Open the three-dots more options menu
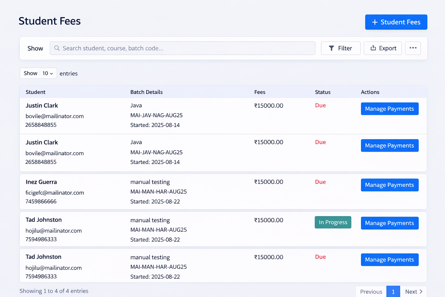This screenshot has height=297, width=445. pos(413,48)
